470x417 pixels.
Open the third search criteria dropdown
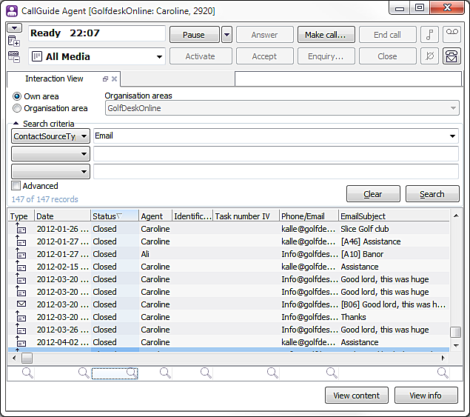50,172
